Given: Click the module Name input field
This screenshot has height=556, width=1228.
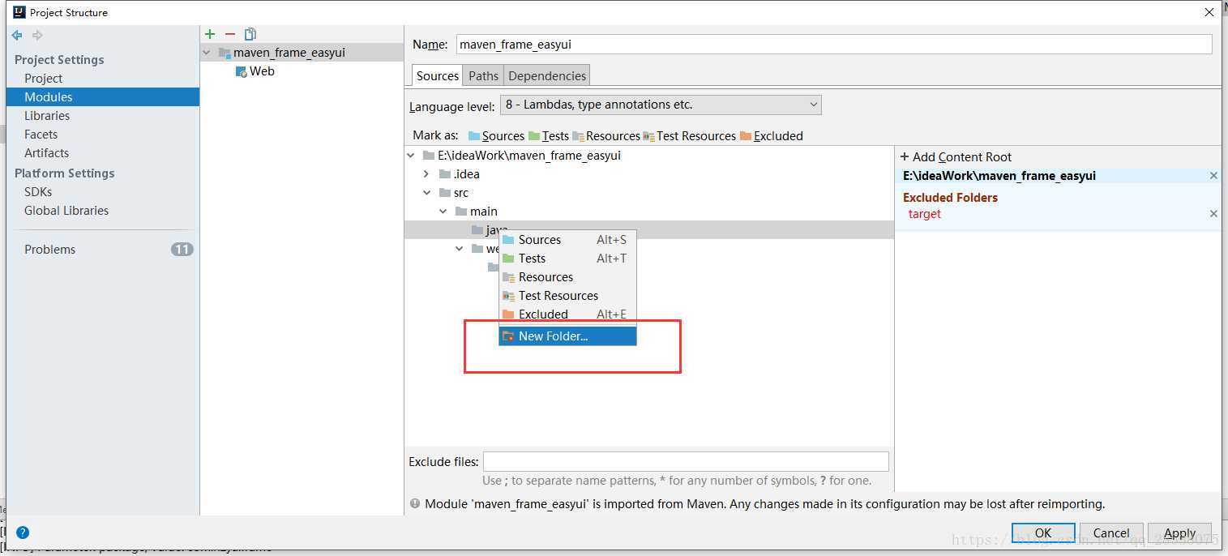Looking at the screenshot, I should pyautogui.click(x=834, y=45).
